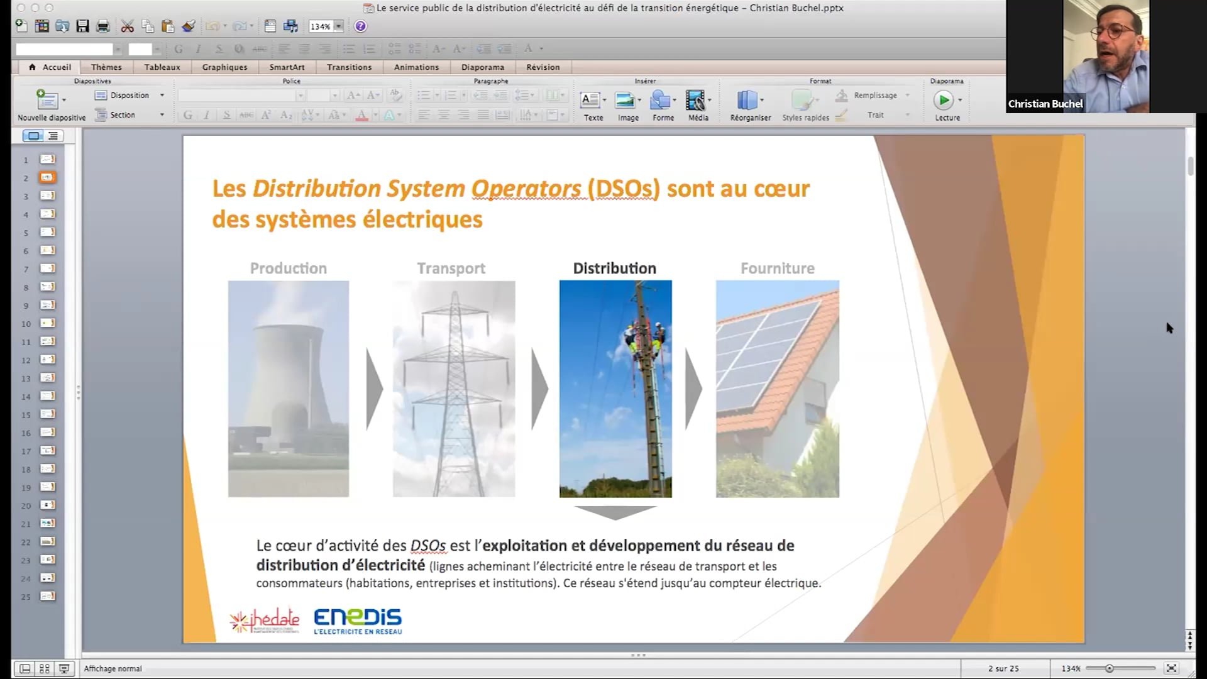Click the Nouvelle diapositive button
The image size is (1207, 679).
[47, 101]
